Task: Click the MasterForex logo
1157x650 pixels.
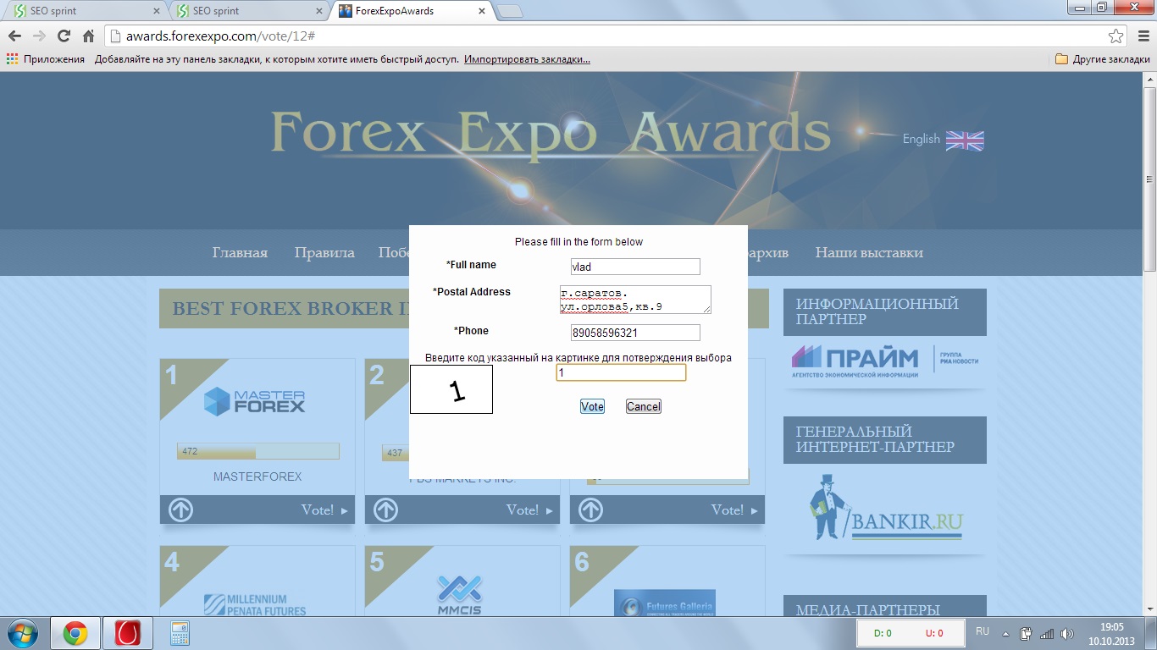Action: coord(255,401)
